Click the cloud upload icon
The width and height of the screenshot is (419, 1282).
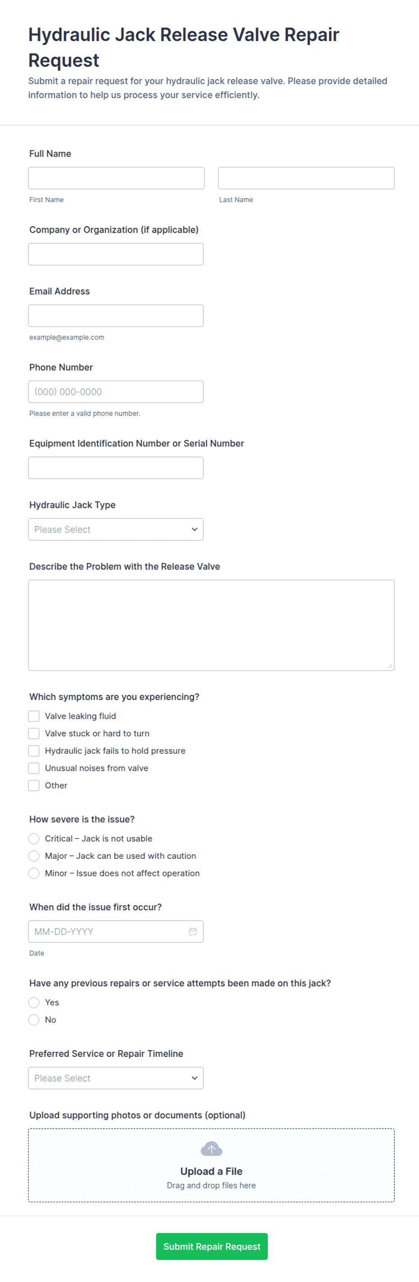211,1148
